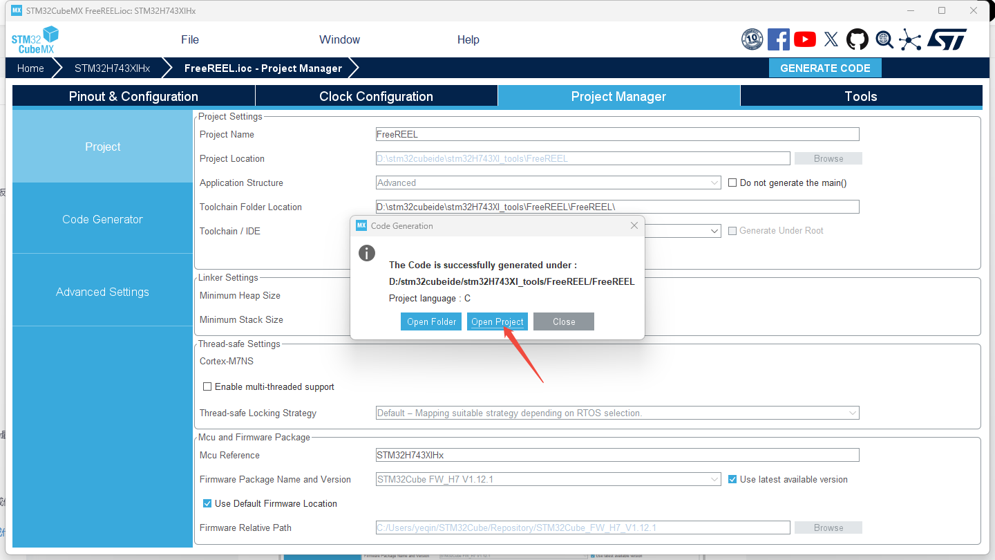Click Open Folder in the dialog
995x560 pixels.
pos(431,321)
